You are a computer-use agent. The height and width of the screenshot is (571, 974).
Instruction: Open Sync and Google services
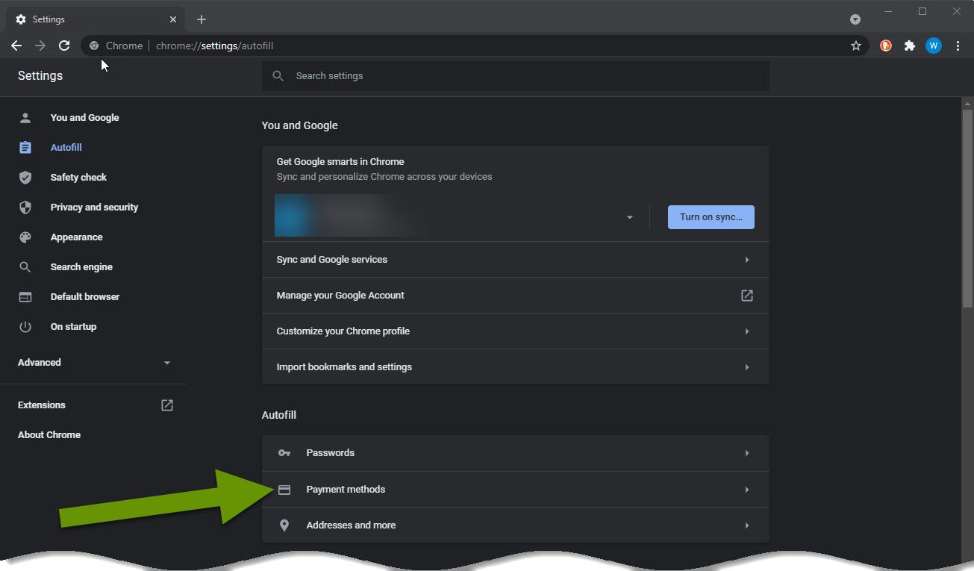click(515, 260)
